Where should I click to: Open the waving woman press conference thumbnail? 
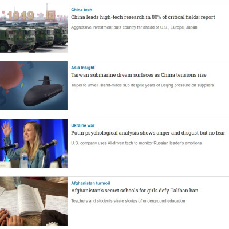34,144
